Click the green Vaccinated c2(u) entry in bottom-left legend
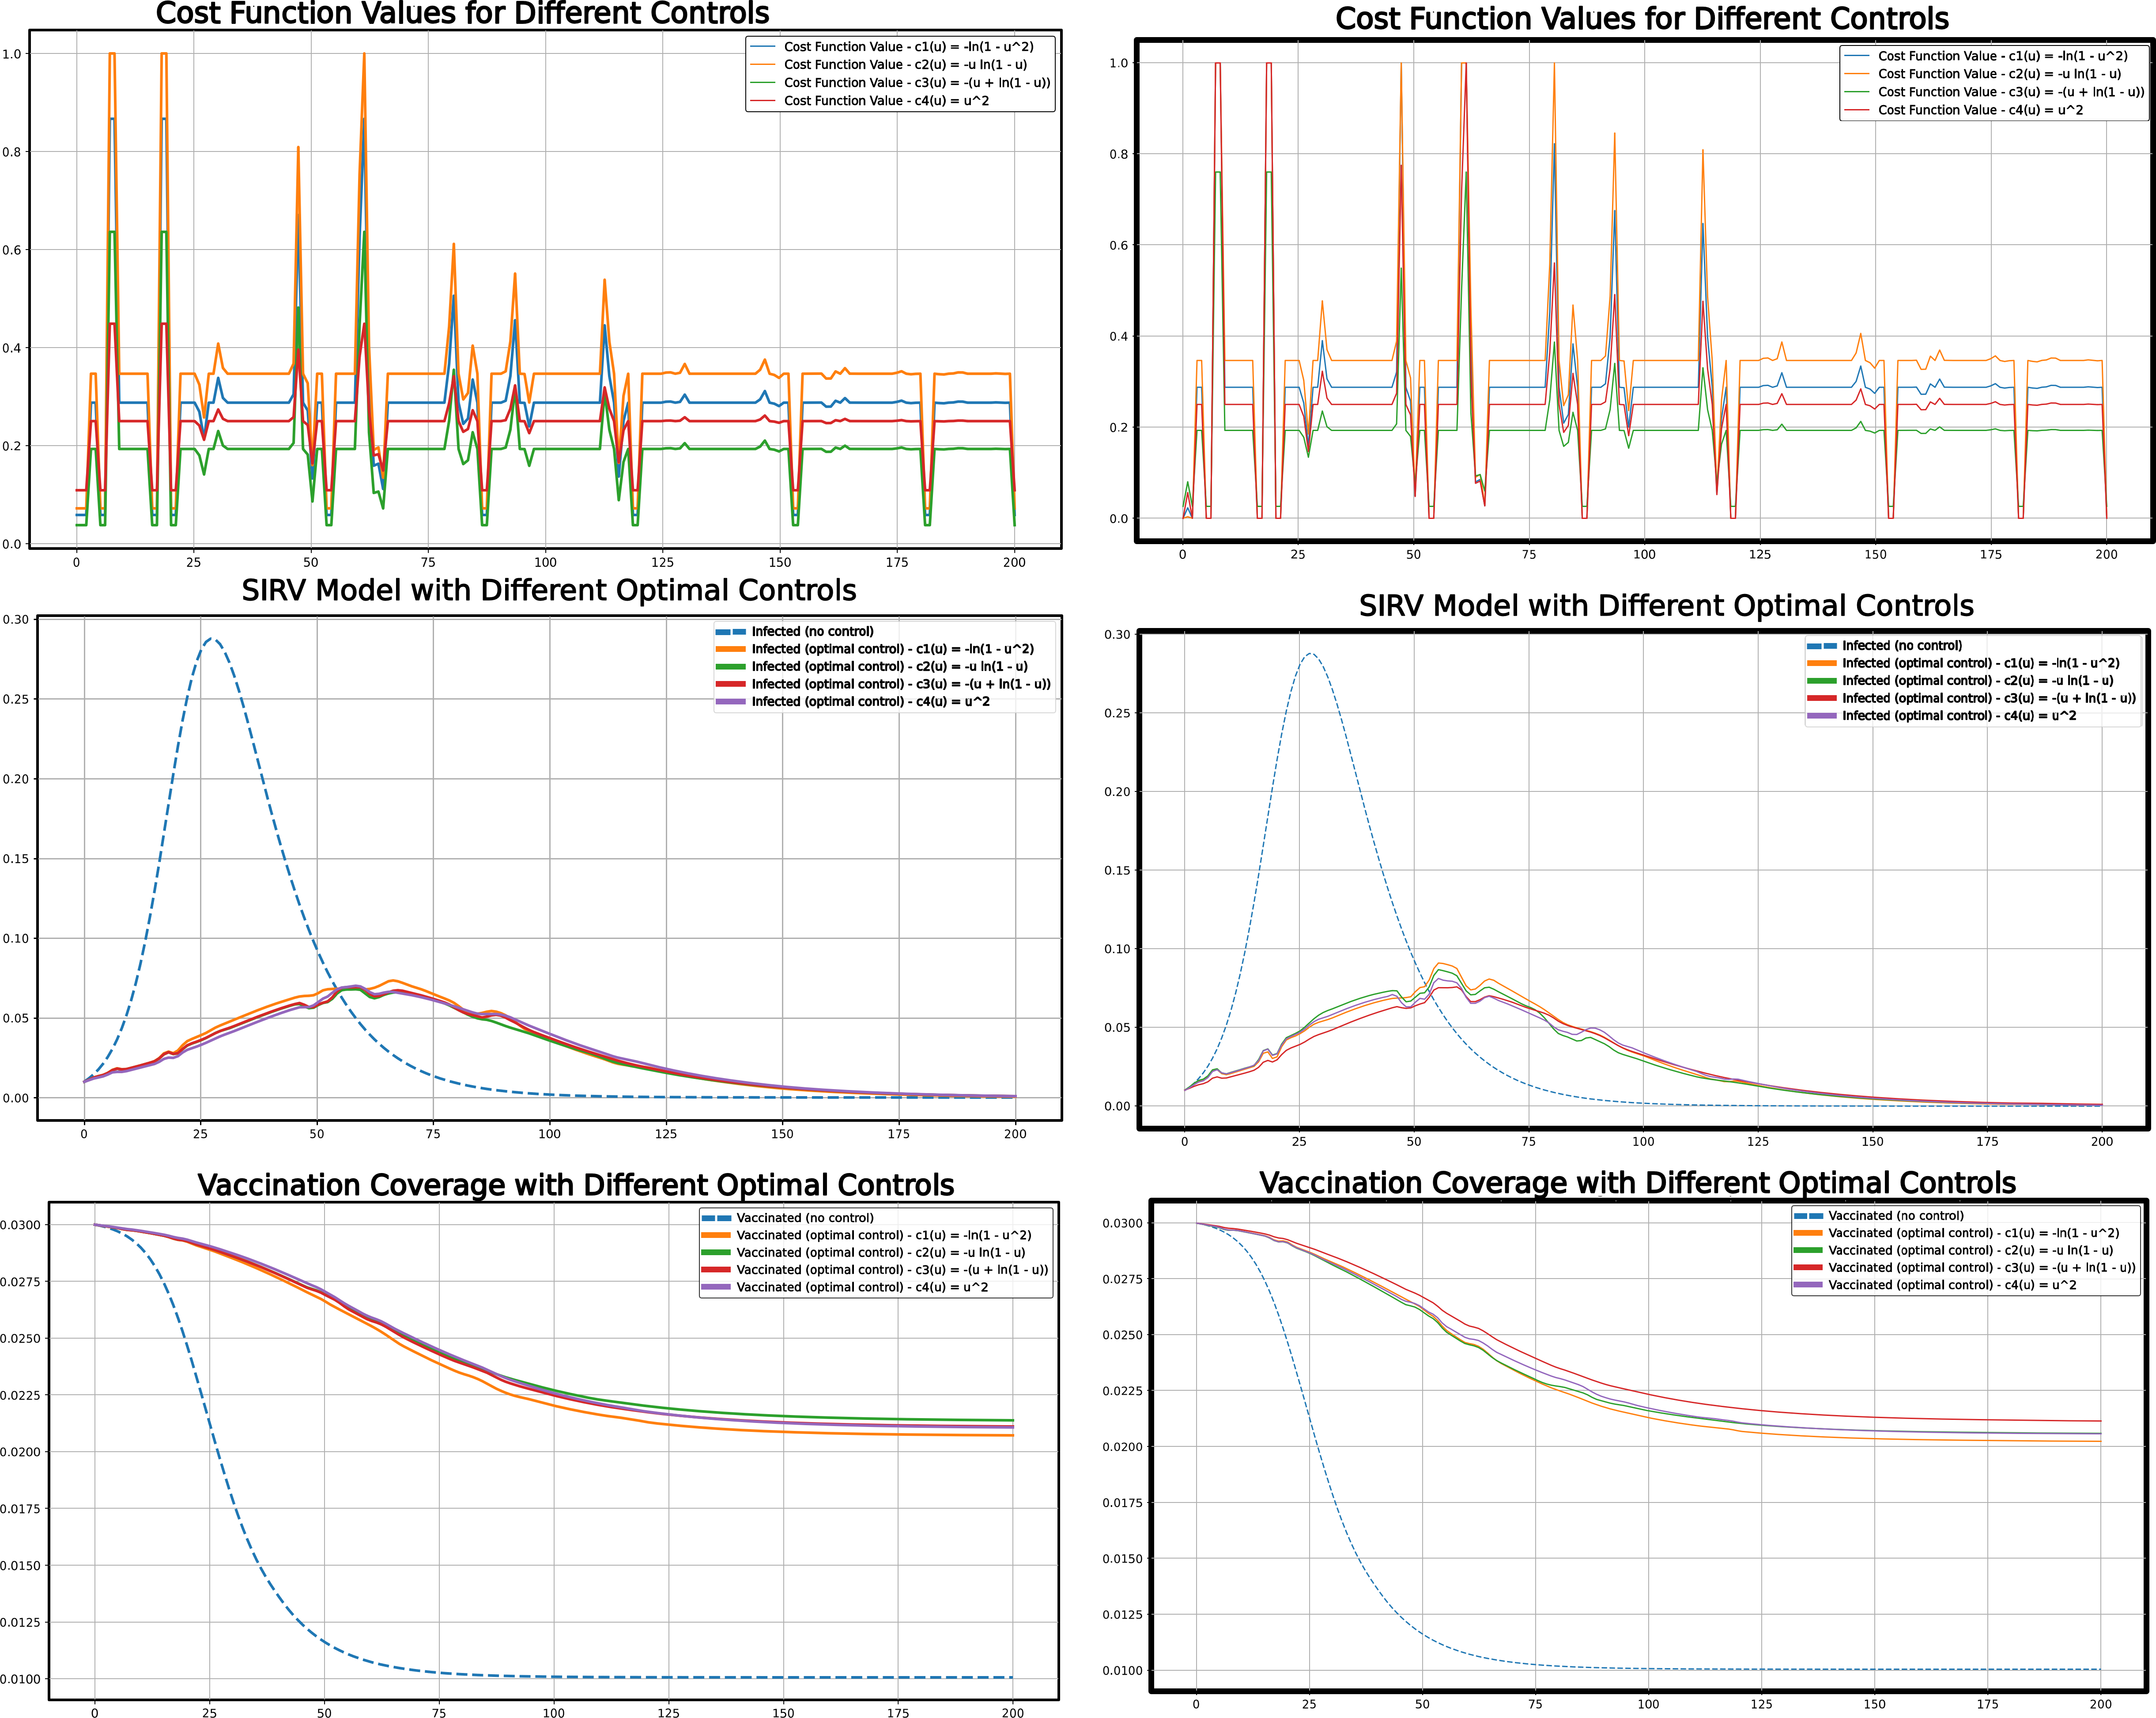The height and width of the screenshot is (1718, 2156). tap(880, 1253)
